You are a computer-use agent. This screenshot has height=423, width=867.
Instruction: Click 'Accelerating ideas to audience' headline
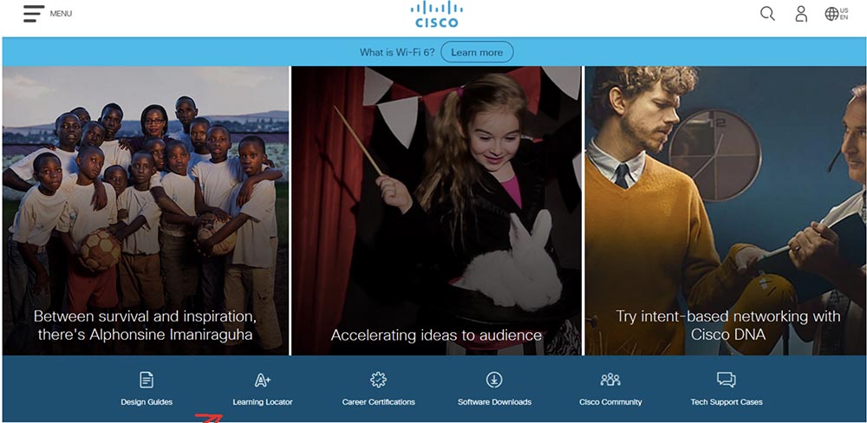pyautogui.click(x=436, y=335)
